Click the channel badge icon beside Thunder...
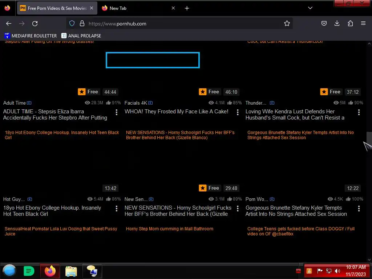Image resolution: width=372 pixels, height=279 pixels. (x=272, y=103)
